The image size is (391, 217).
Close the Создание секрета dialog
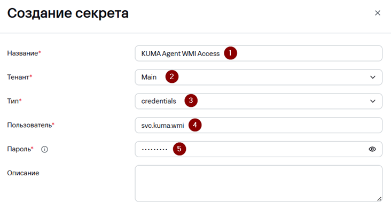pyautogui.click(x=378, y=13)
